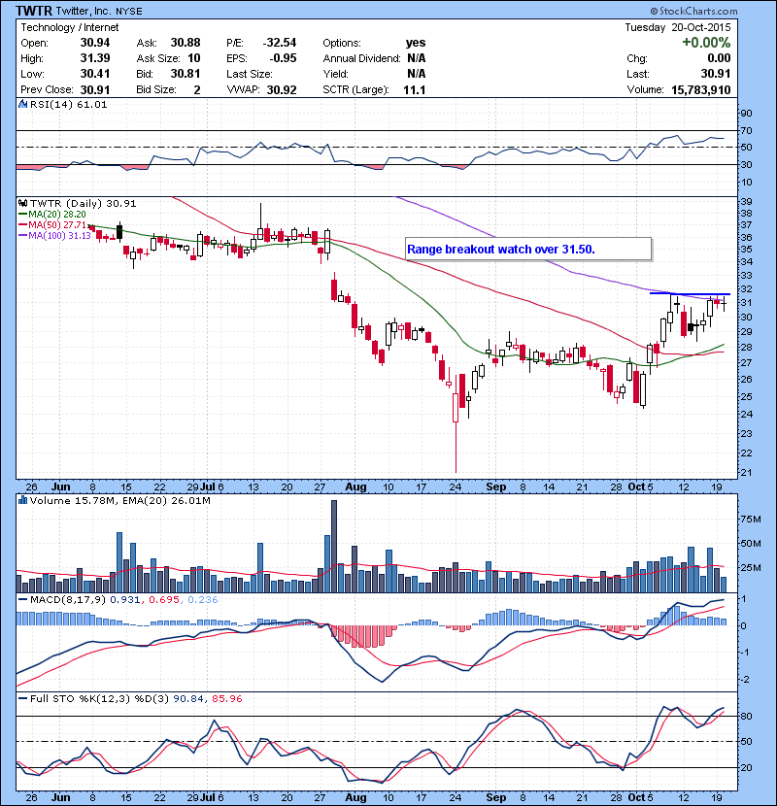Click the bar-chart icon beside Volume 15.78M
This screenshot has height=806, width=777.
point(23,500)
